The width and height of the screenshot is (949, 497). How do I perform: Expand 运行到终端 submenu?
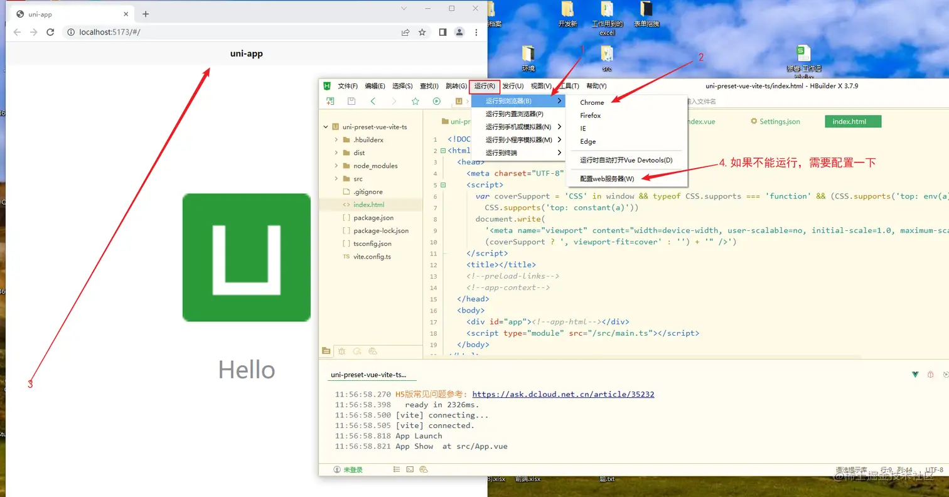tap(517, 152)
